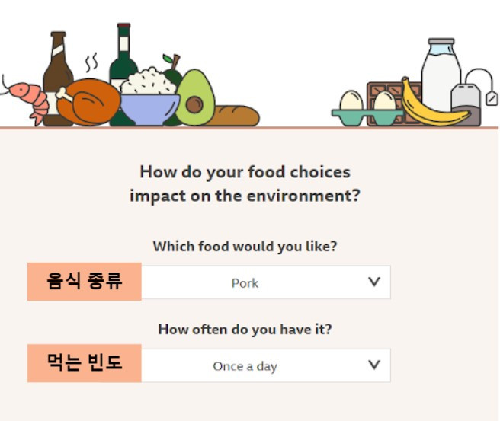Click the 음식 종류 orange label
Screen dimensions: 500x421
[85, 282]
